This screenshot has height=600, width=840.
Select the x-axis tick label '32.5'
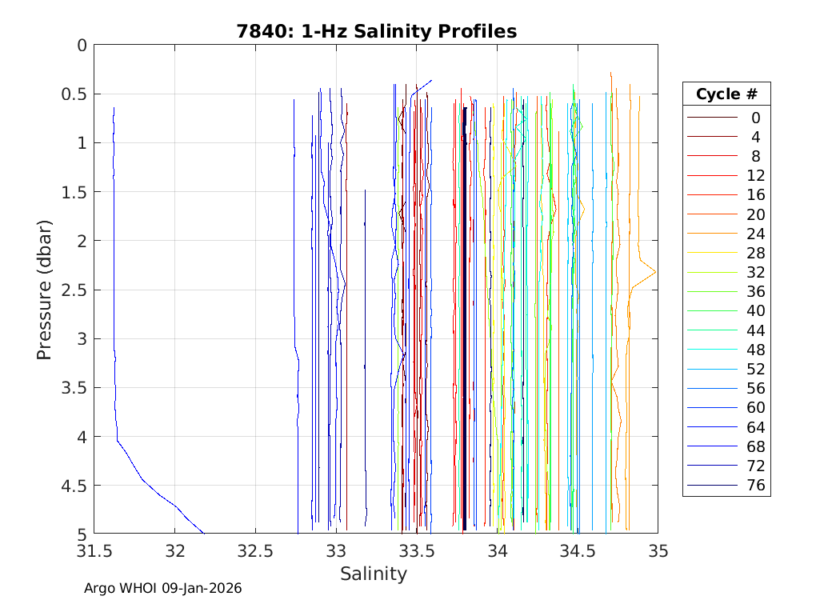(x=255, y=551)
